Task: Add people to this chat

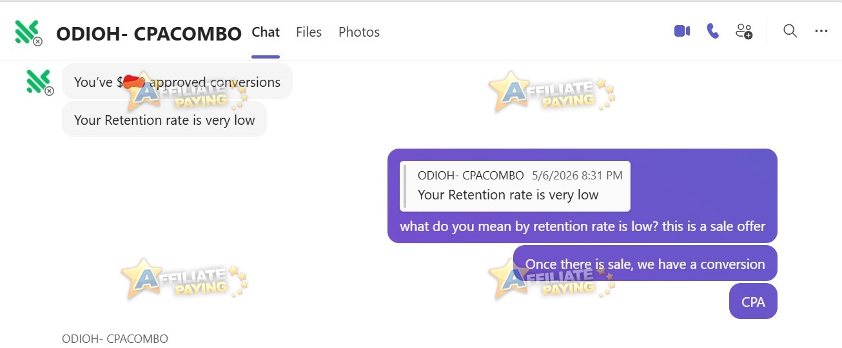Action: [x=744, y=31]
